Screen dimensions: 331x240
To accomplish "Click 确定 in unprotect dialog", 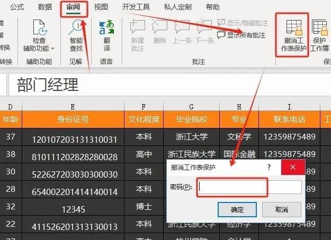I will pyautogui.click(x=237, y=210).
